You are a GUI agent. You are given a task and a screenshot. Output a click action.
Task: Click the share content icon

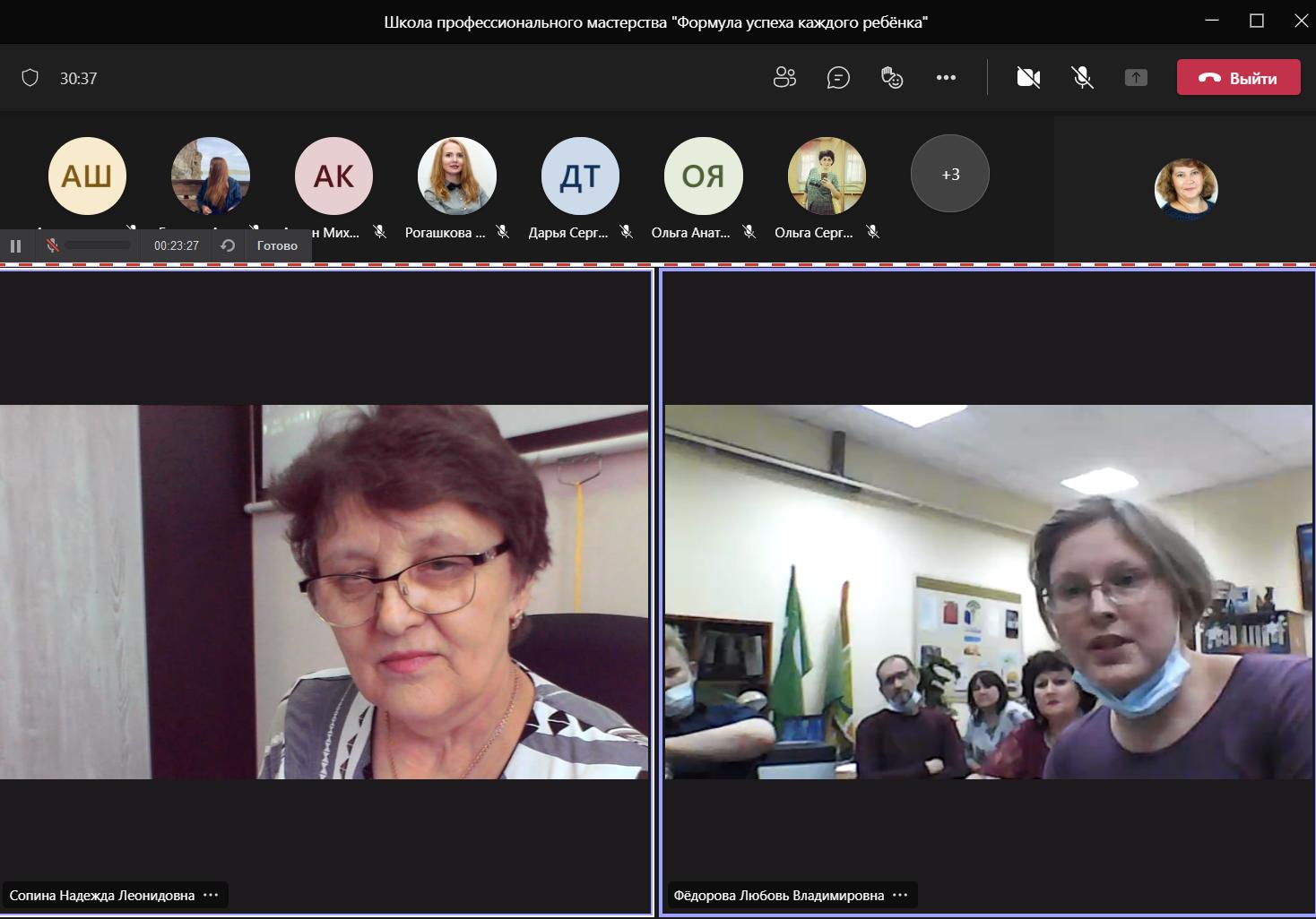pyautogui.click(x=1136, y=78)
